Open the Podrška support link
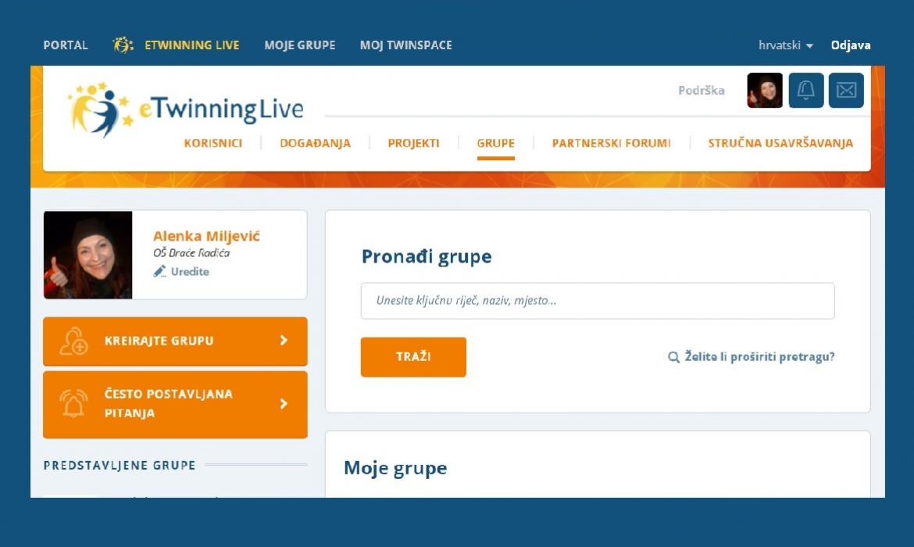The height and width of the screenshot is (547, 914). 702,91
